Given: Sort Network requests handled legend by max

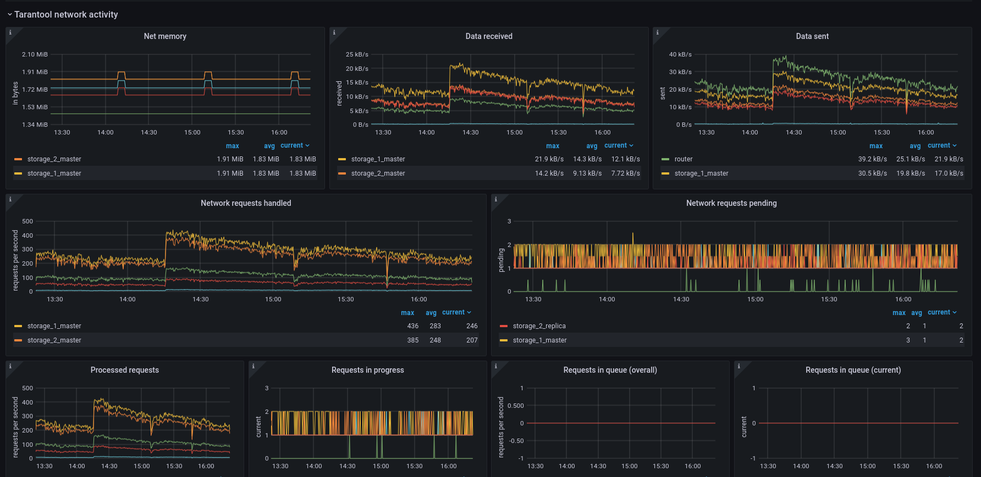Looking at the screenshot, I should (407, 313).
